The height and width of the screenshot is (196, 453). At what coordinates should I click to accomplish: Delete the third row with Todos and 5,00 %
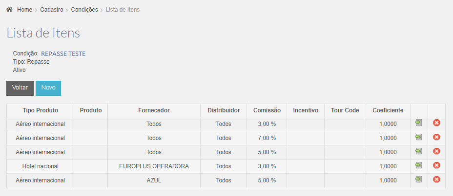[x=436, y=151]
